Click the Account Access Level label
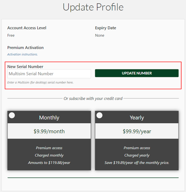The image size is (186, 192). (27, 28)
